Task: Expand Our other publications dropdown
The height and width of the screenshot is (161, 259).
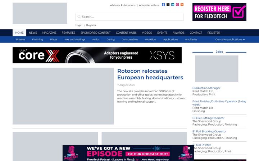Action: [230, 39]
